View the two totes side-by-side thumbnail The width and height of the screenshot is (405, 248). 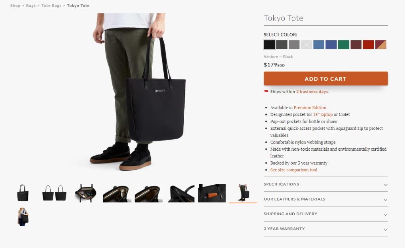click(54, 193)
